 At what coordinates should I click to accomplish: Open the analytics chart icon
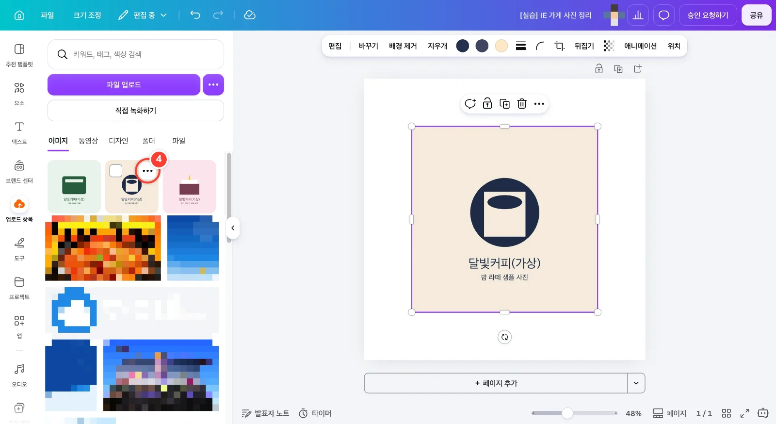(x=638, y=15)
